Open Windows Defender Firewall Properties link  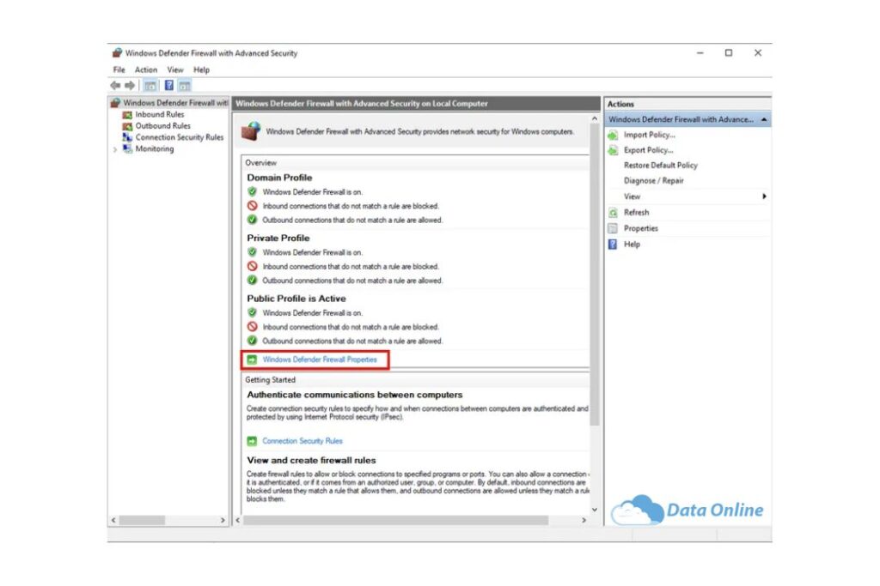(320, 359)
